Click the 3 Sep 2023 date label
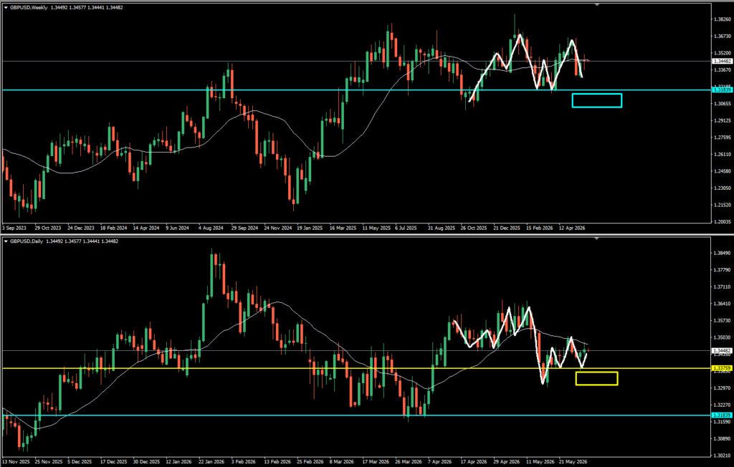The width and height of the screenshot is (734, 467). point(14,228)
